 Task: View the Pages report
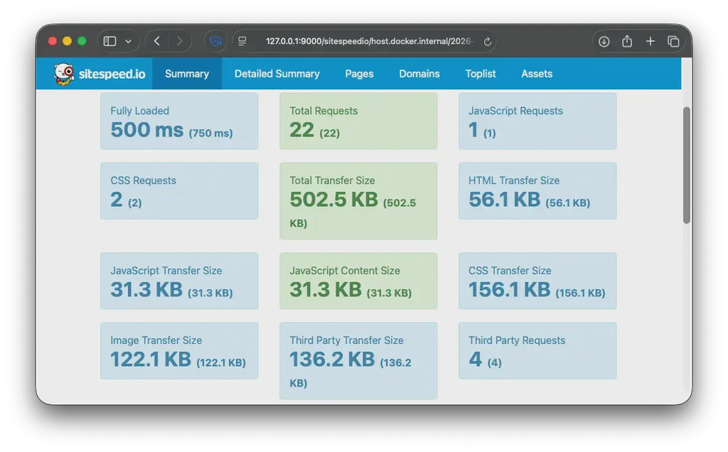click(x=359, y=73)
